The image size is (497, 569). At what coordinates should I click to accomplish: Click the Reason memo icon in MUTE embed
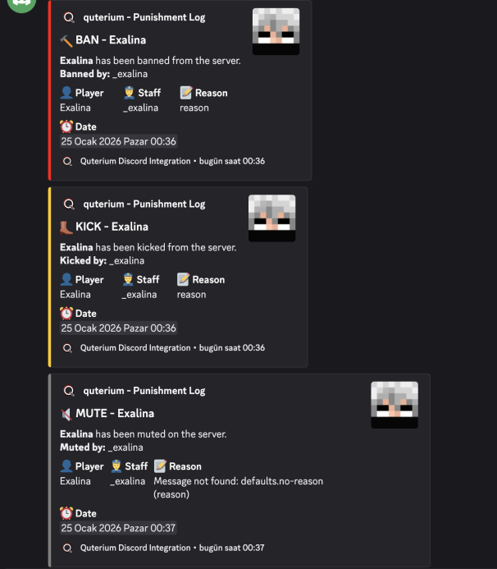tap(160, 466)
